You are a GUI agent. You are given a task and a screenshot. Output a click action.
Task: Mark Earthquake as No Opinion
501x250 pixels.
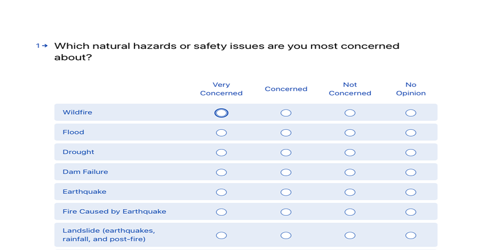tap(410, 192)
